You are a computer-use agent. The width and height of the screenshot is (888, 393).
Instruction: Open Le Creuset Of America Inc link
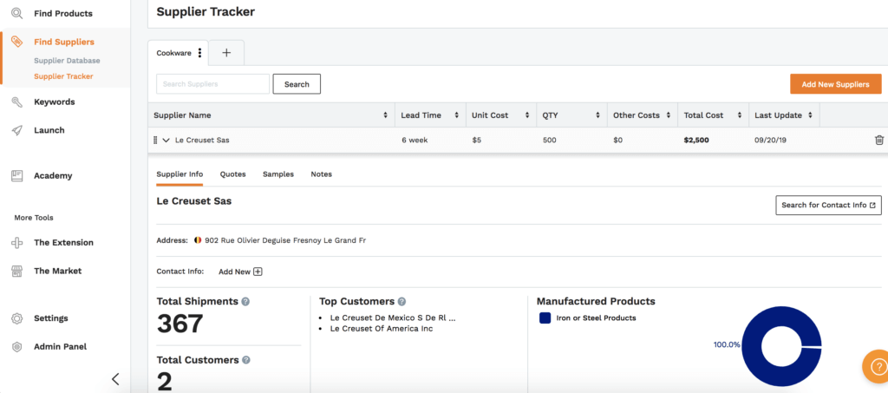coord(382,329)
